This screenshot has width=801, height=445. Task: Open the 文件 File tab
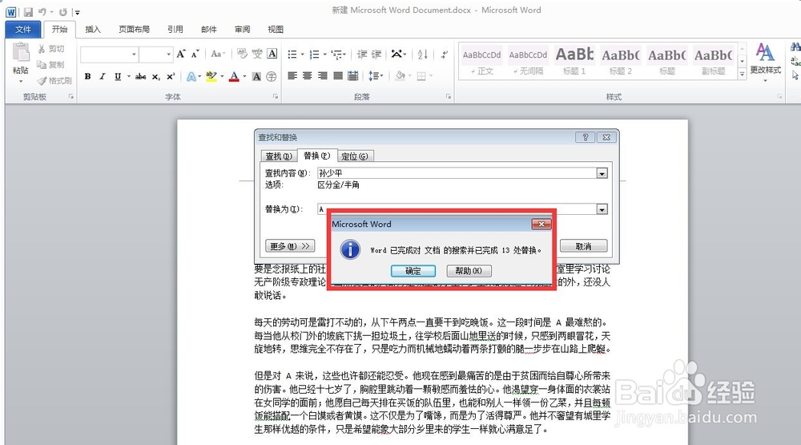click(23, 30)
